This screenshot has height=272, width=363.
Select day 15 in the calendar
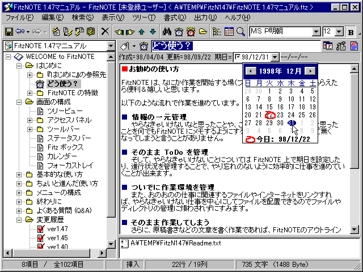[x=269, y=107]
